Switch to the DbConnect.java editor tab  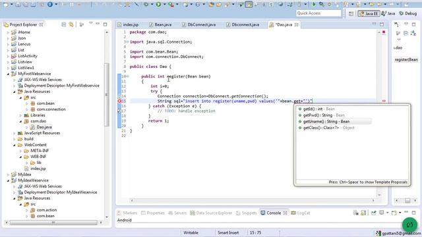coord(199,25)
